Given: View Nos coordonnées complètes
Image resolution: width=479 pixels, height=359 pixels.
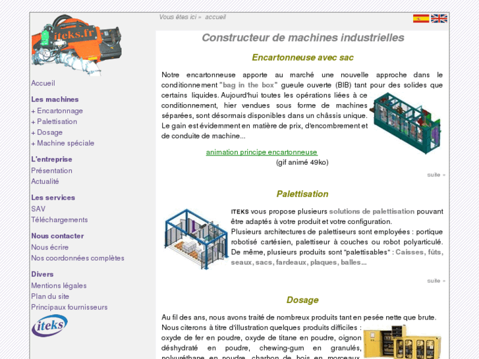Looking at the screenshot, I should (x=78, y=258).
